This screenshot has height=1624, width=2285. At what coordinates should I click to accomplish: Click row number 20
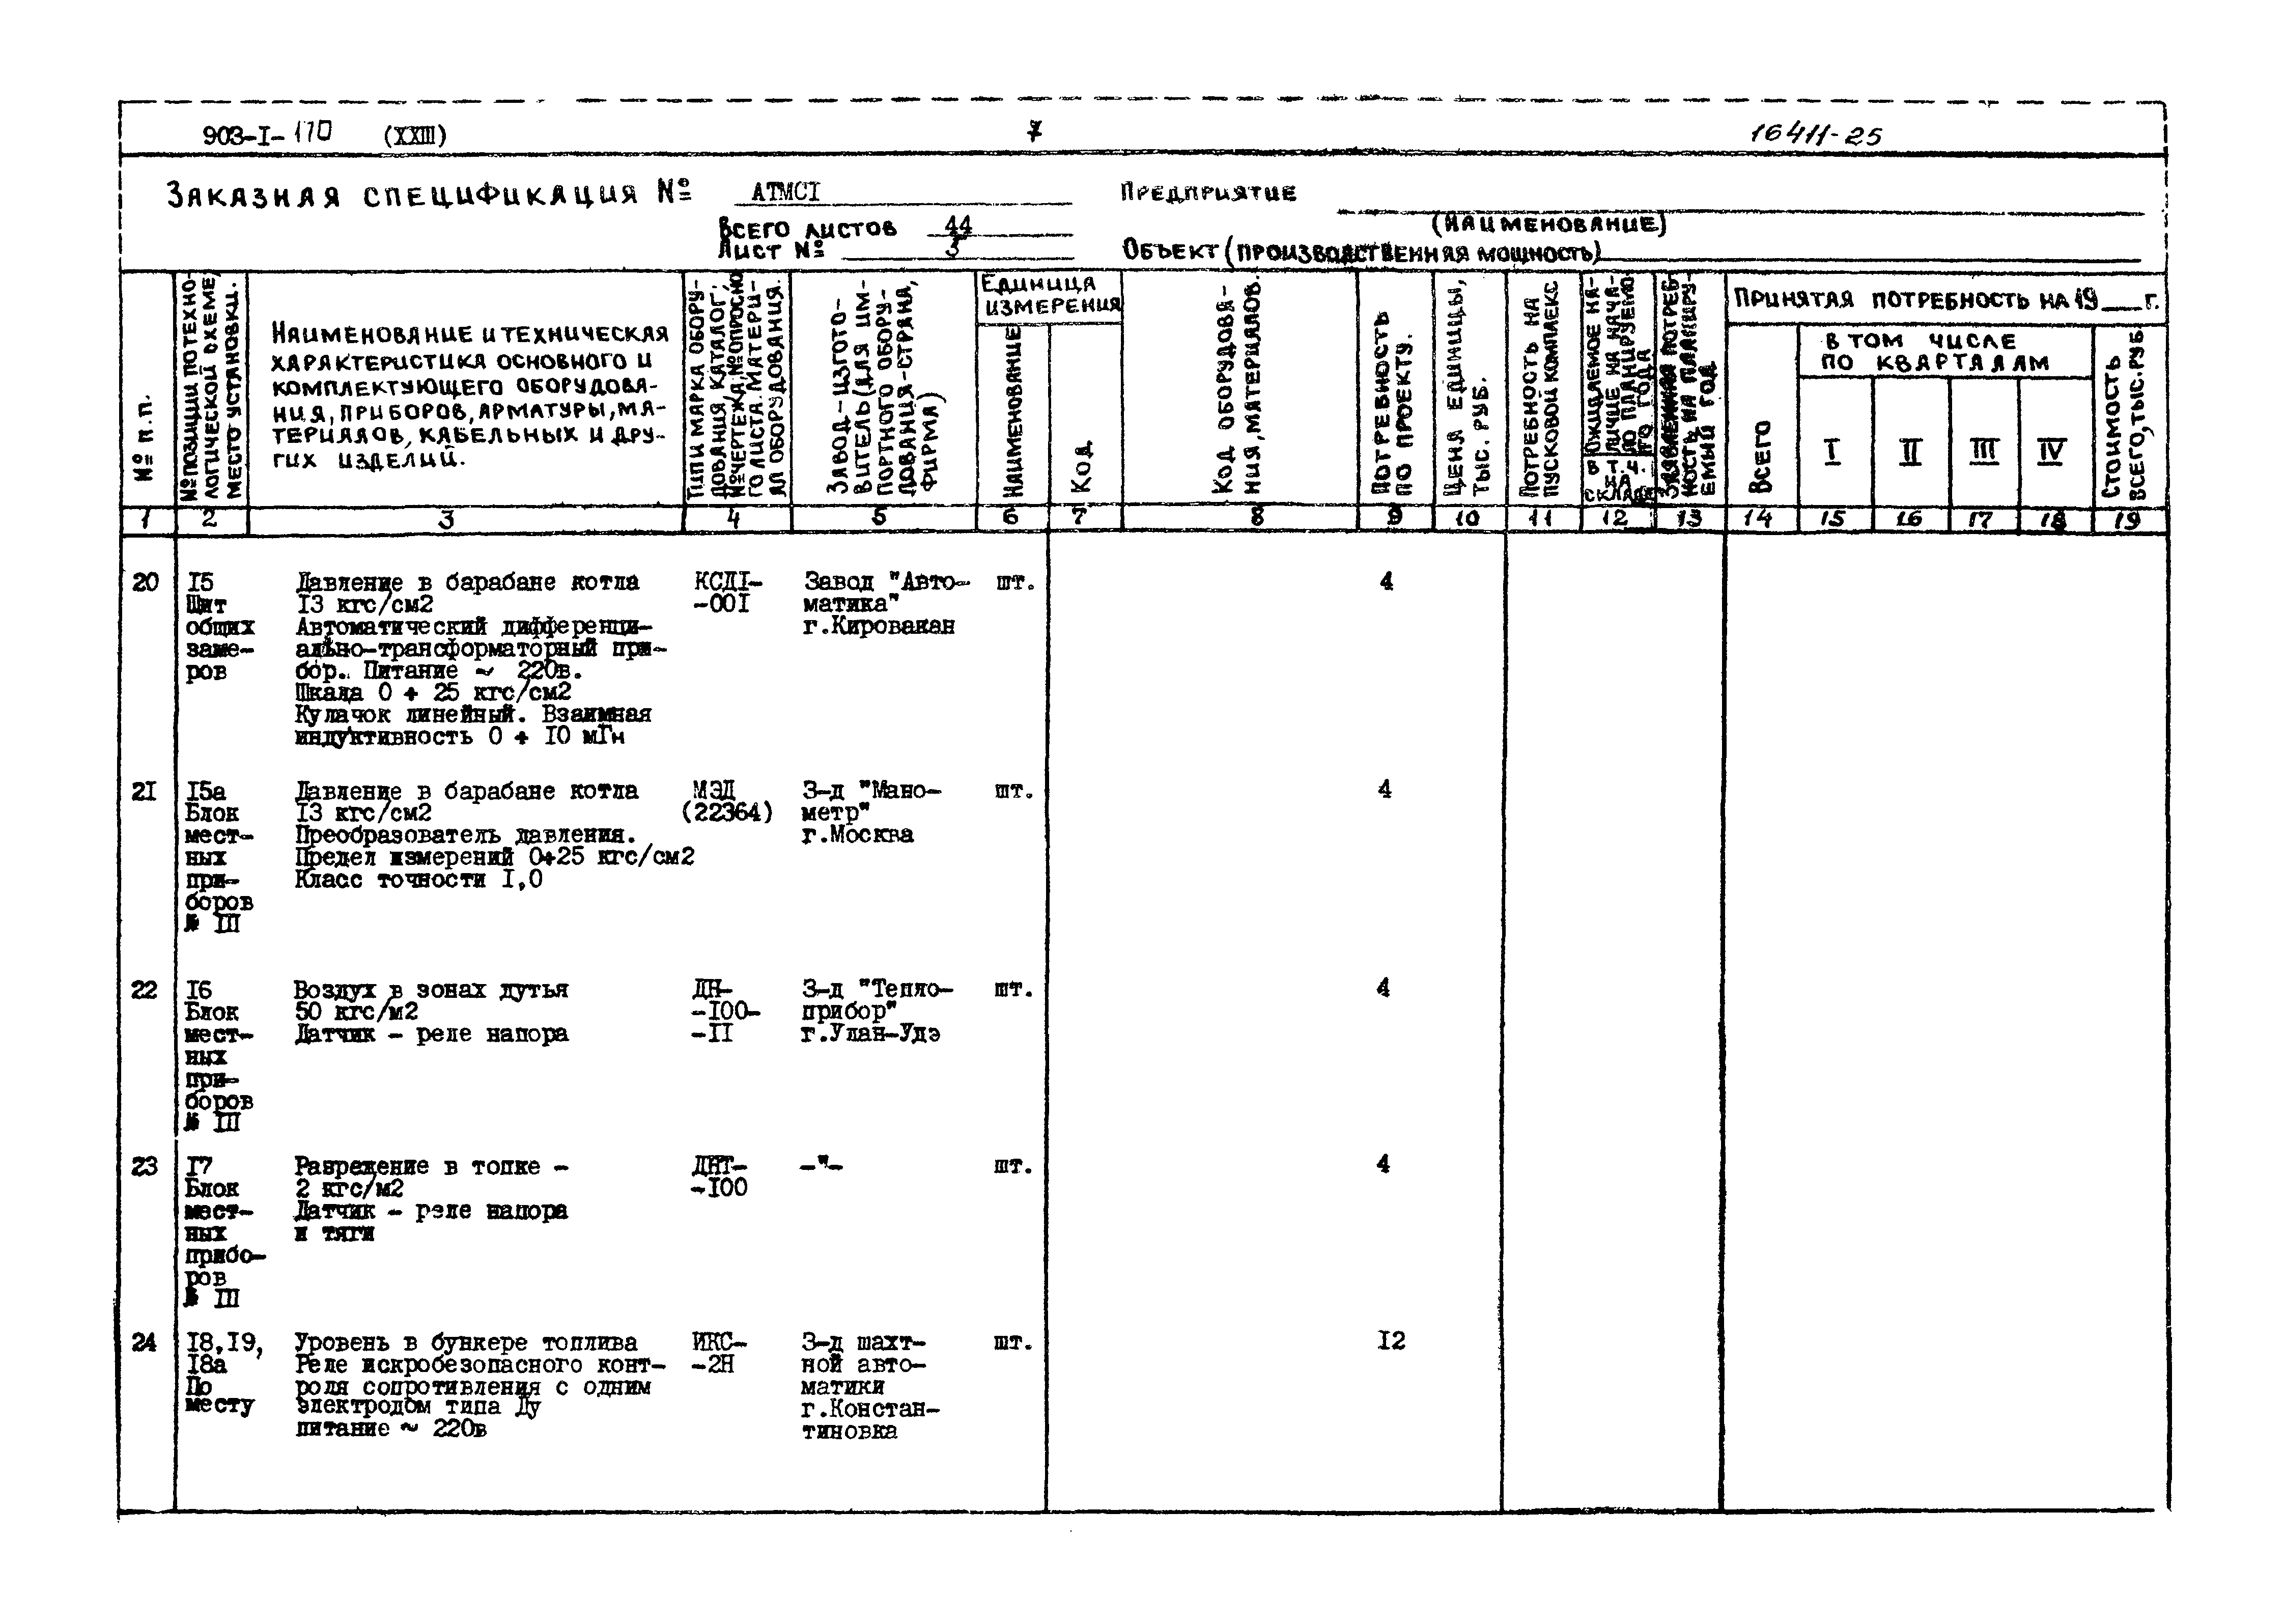click(x=146, y=582)
